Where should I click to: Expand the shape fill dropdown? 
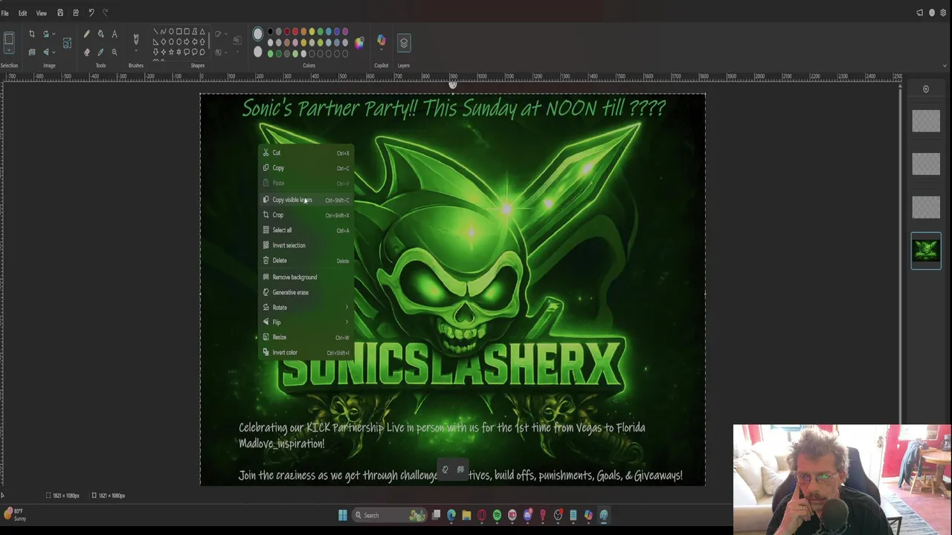225,52
